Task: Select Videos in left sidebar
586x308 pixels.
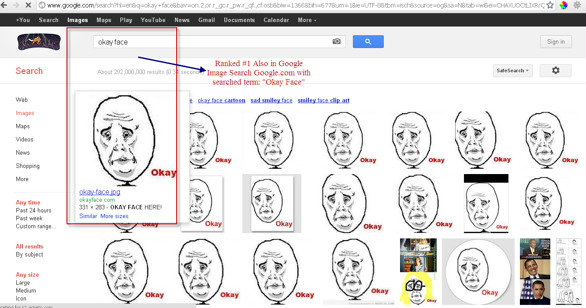Action: [25, 139]
